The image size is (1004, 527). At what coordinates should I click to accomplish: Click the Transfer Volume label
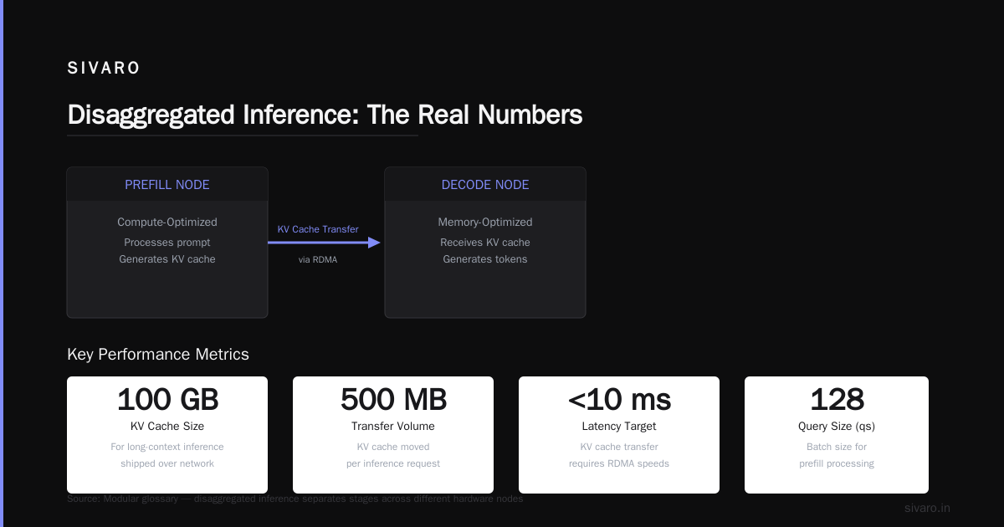point(393,427)
